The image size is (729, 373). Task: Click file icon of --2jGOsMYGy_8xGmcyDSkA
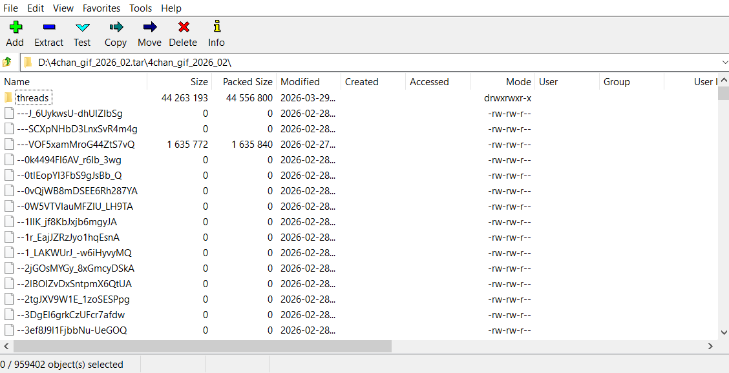pyautogui.click(x=9, y=268)
